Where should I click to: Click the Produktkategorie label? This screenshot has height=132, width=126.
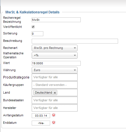pos(16,77)
